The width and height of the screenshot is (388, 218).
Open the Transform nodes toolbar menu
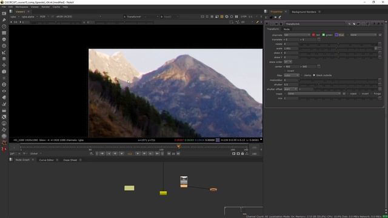[4, 65]
